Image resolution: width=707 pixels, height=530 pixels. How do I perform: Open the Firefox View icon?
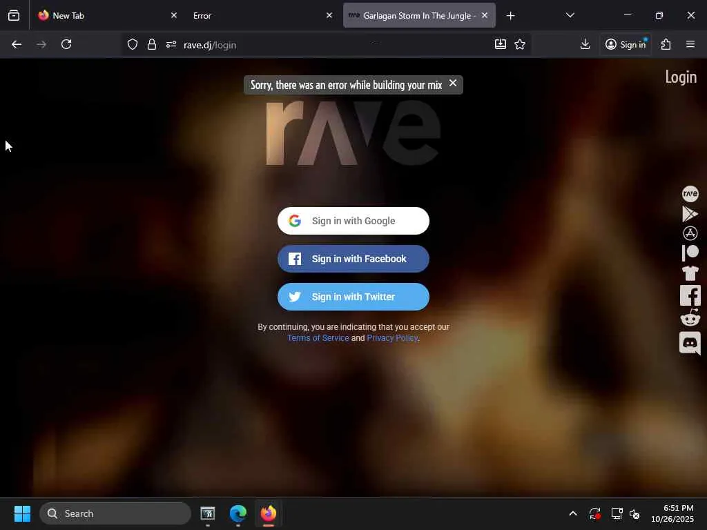coord(14,15)
